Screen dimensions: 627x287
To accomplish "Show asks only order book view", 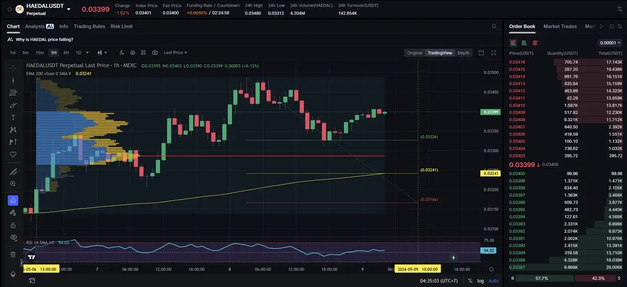I will [x=535, y=43].
